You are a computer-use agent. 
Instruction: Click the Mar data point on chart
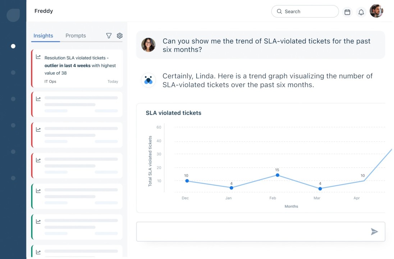coord(320,188)
